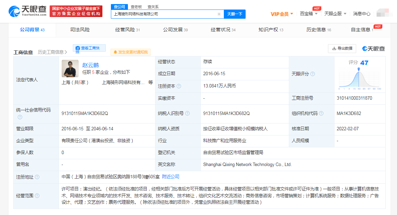Open the 历史信息 tab
Viewport: 397px width, 215px height.
tap(318, 30)
